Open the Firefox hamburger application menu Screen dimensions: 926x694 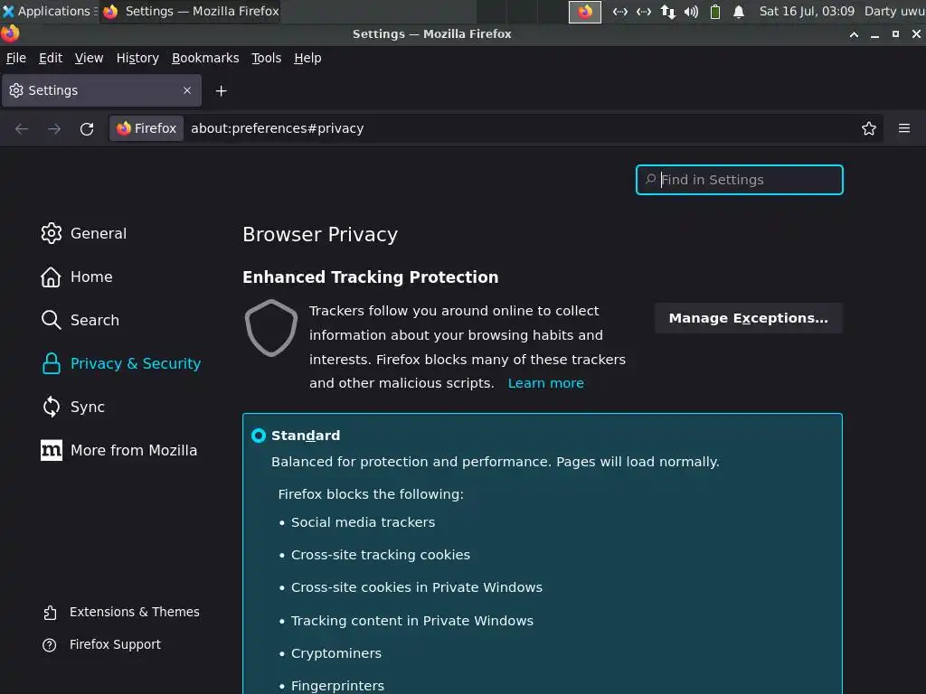click(x=903, y=128)
